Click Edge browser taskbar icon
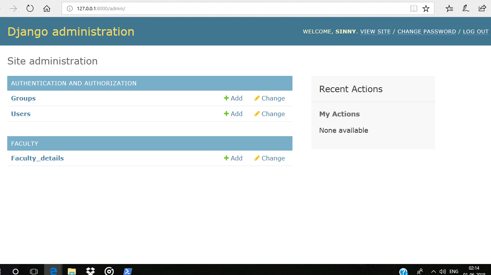Image resolution: width=491 pixels, height=275 pixels. pyautogui.click(x=53, y=271)
